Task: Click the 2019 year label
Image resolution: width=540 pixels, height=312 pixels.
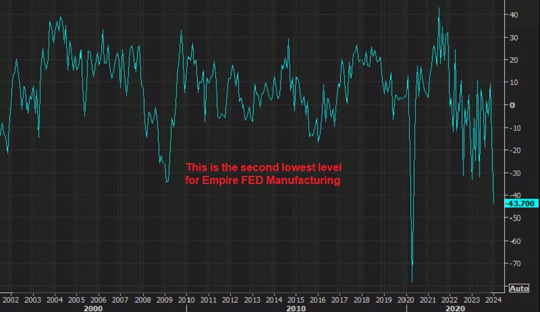Action: (x=384, y=300)
